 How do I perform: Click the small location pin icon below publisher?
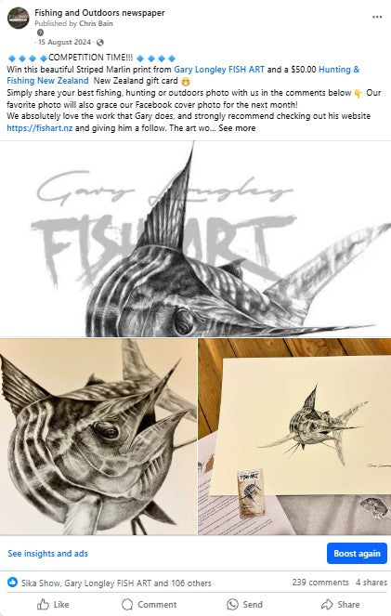40,33
